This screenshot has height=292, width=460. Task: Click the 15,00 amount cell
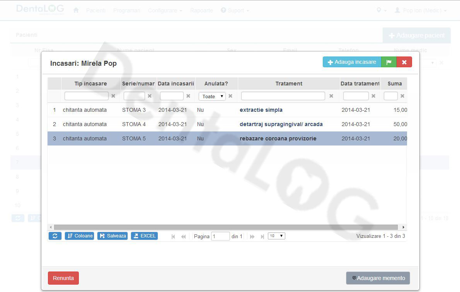point(400,110)
